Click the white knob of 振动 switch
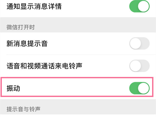Viewport: 156px width, 117px height. coord(144,88)
